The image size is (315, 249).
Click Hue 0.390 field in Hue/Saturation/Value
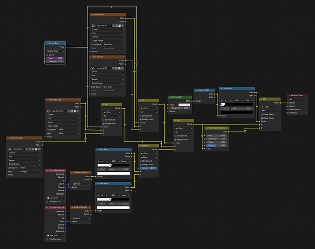217,135
